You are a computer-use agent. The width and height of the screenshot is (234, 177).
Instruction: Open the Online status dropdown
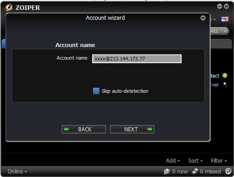point(17,172)
